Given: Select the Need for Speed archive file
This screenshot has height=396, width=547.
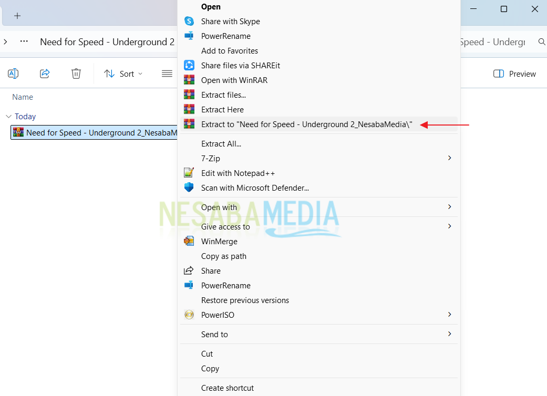Looking at the screenshot, I should click(x=94, y=132).
